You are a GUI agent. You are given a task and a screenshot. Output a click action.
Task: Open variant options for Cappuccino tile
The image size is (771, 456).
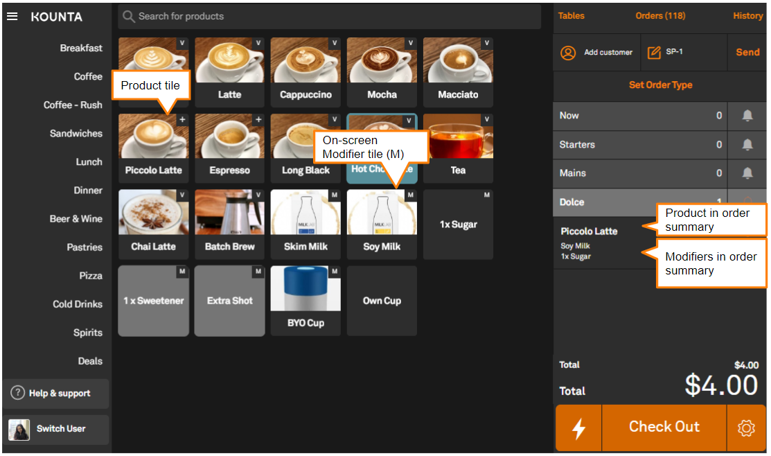pyautogui.click(x=335, y=43)
